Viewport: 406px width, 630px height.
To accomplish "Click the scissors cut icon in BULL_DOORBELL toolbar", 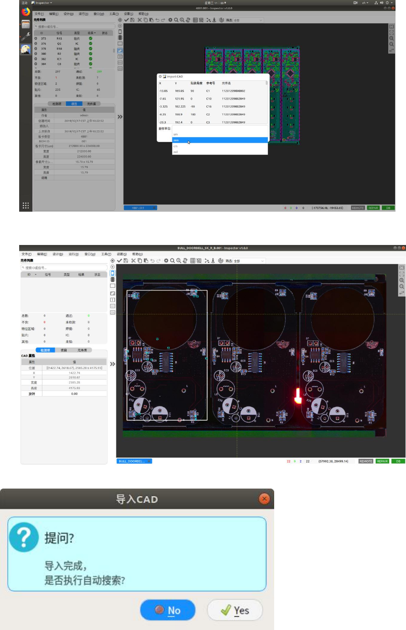I will [x=133, y=261].
